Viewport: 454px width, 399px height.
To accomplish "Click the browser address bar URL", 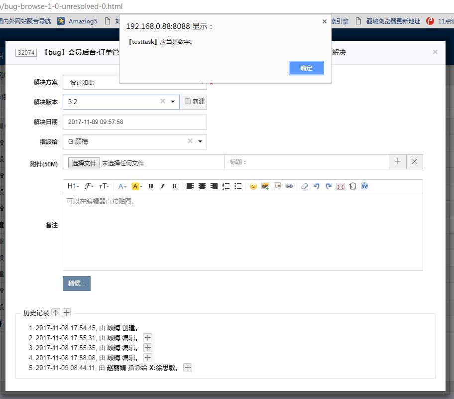I will [x=61, y=6].
